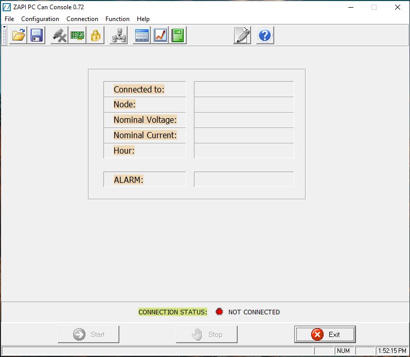Image resolution: width=410 pixels, height=357 pixels.
Task: Click the green notebook icon
Action: pyautogui.click(x=178, y=35)
